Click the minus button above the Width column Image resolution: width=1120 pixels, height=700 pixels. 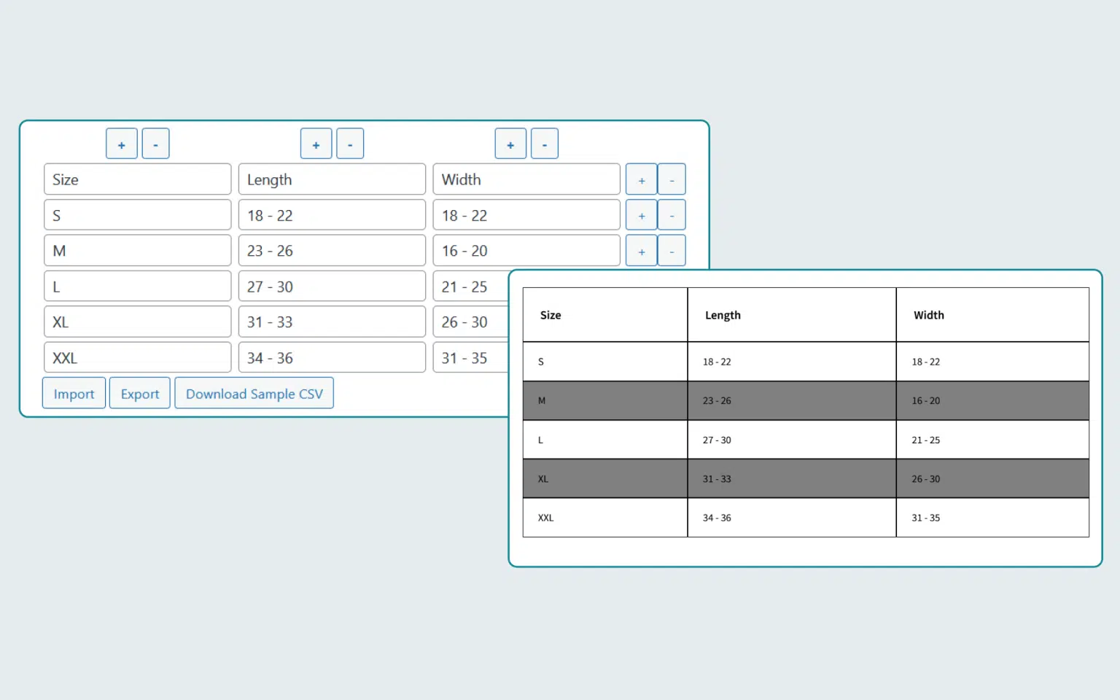[545, 144]
